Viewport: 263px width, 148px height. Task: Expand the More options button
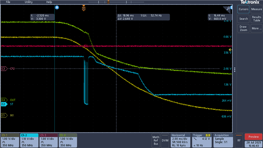tap(256, 28)
